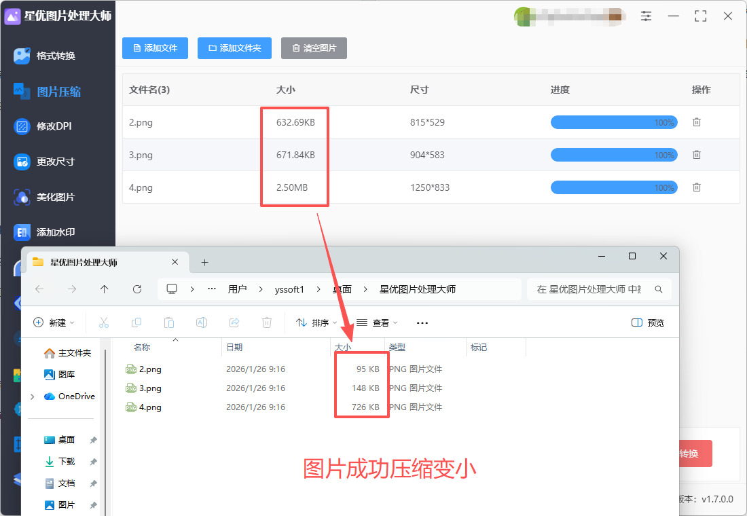The height and width of the screenshot is (516, 747).
Task: Click 632.69KB size cell
Action: click(x=295, y=122)
